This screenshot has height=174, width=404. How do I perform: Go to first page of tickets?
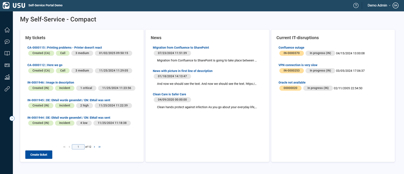pyautogui.click(x=64, y=147)
